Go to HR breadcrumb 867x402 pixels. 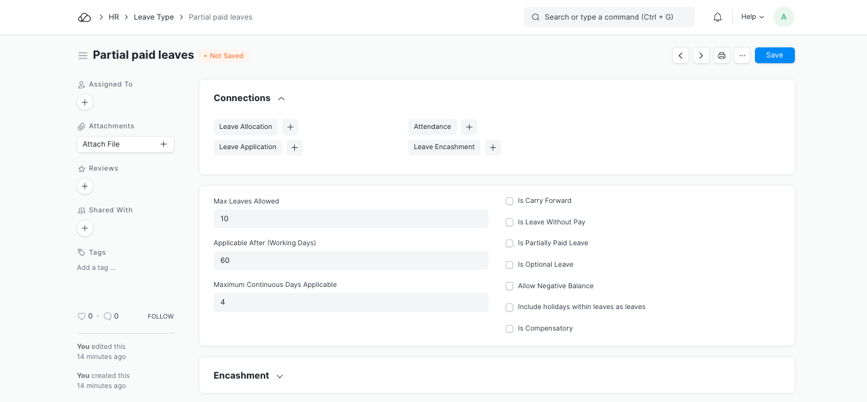click(x=114, y=17)
